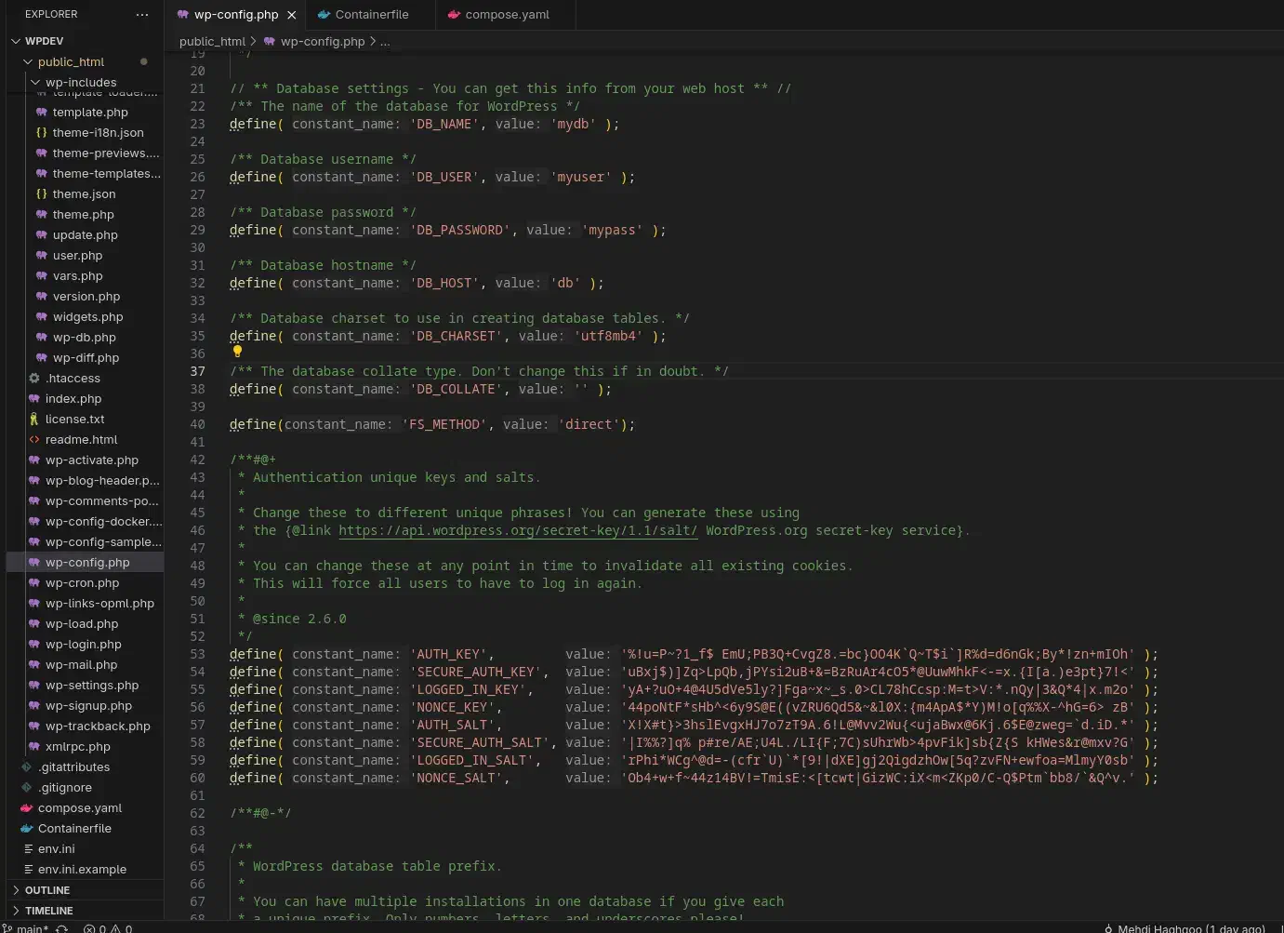Click the synchronize changes icon in status bar
Screen dimensions: 1284x933
(x=62, y=927)
